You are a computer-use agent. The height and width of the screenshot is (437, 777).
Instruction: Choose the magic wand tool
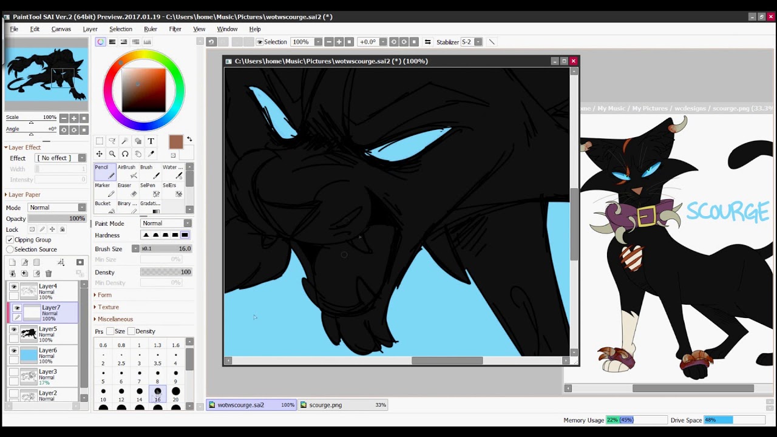coord(125,141)
